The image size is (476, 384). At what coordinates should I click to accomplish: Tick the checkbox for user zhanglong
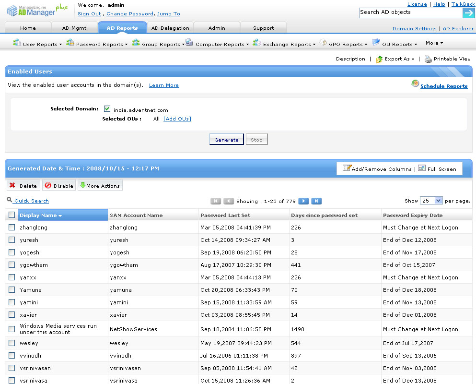point(12,228)
